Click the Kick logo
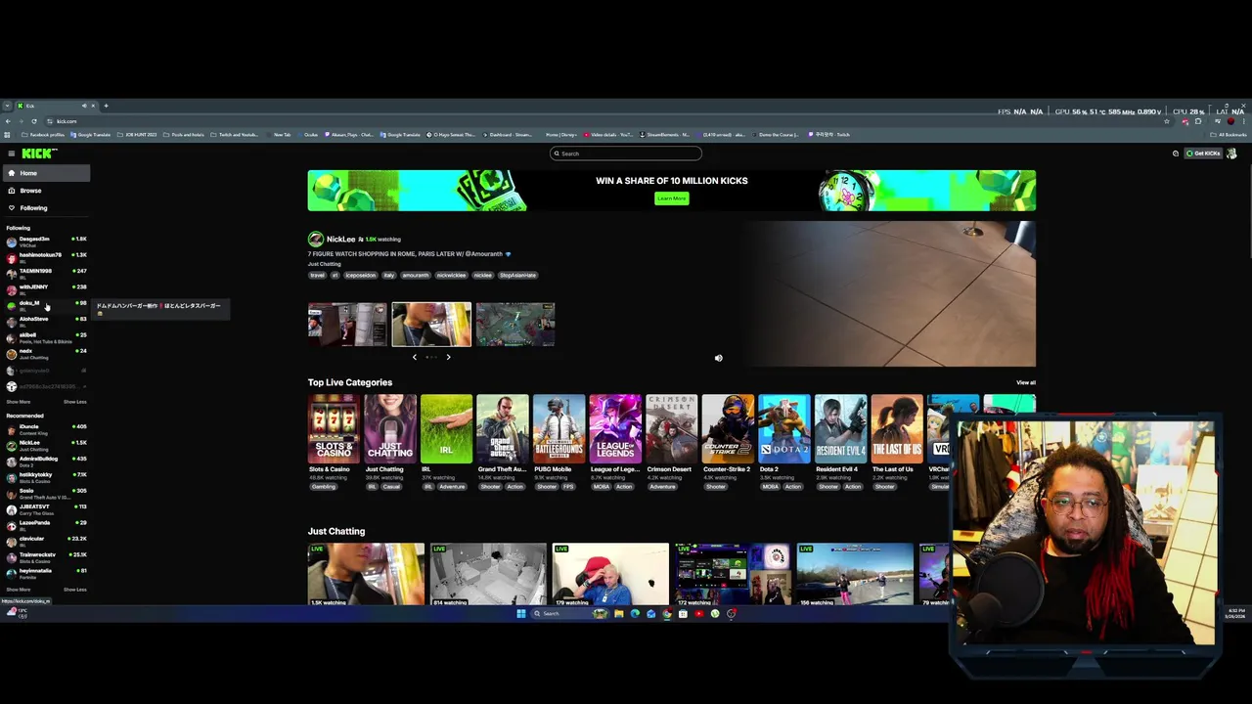The height and width of the screenshot is (704, 1252). 39,154
